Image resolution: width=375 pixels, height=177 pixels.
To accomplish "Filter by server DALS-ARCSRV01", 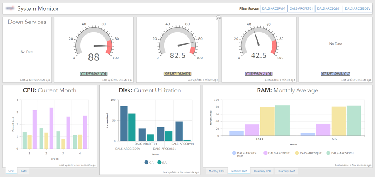I will point(274,8).
